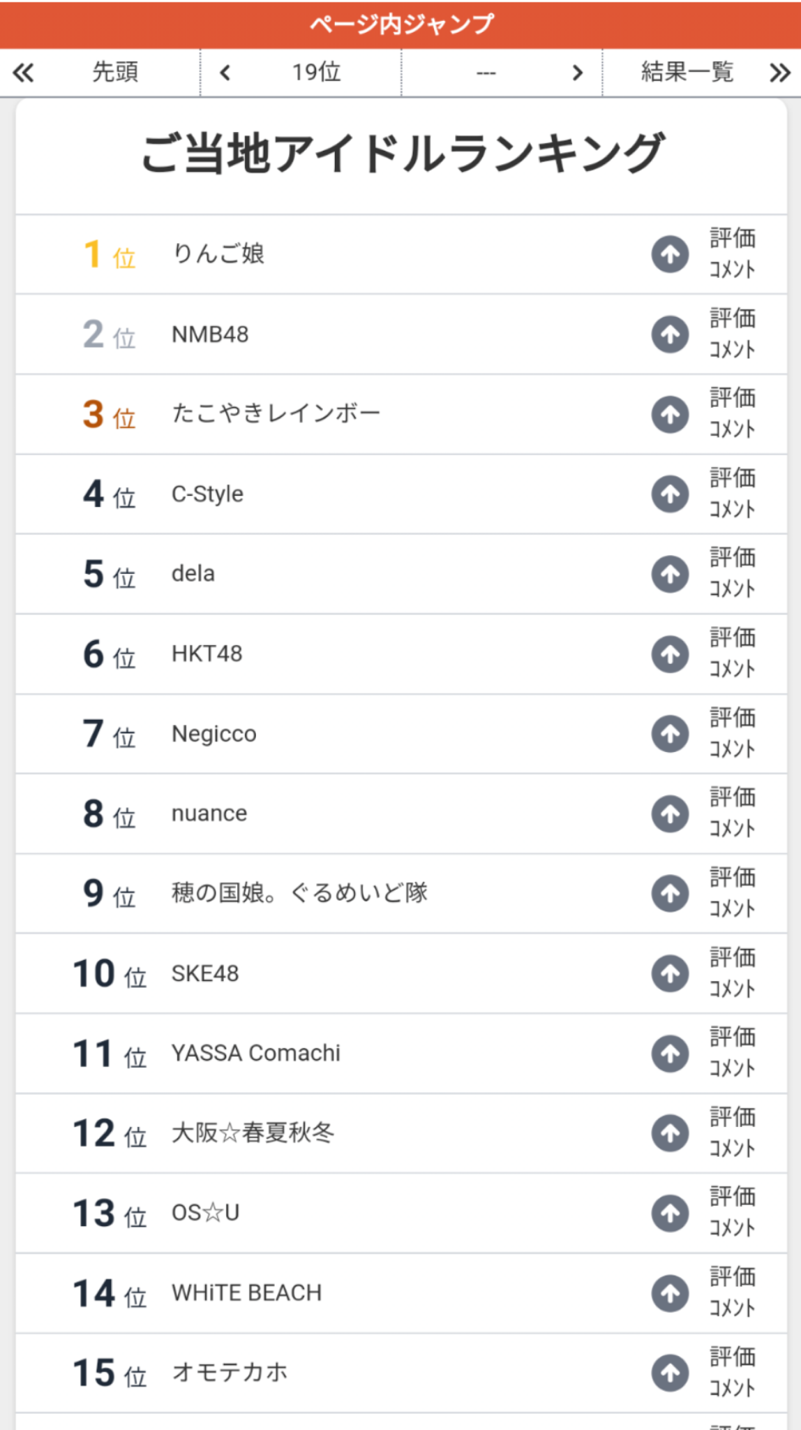Tap the upvote icon for C-Style
Viewport: 801px width, 1430px height.
tap(670, 494)
